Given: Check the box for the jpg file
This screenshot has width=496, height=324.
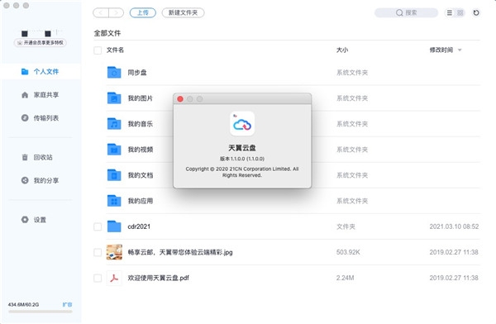Looking at the screenshot, I should [98, 252].
